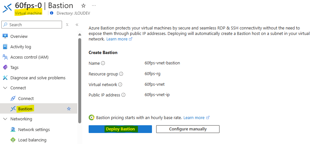Click the Connect plug icon
Viewport: 314px width, 144px height.
pyautogui.click(x=13, y=98)
